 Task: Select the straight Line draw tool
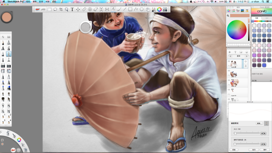(125, 9)
